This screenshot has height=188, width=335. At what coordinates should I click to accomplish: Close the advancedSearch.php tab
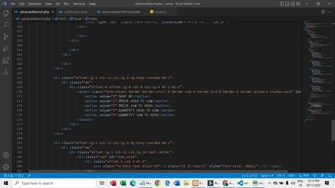52,11
